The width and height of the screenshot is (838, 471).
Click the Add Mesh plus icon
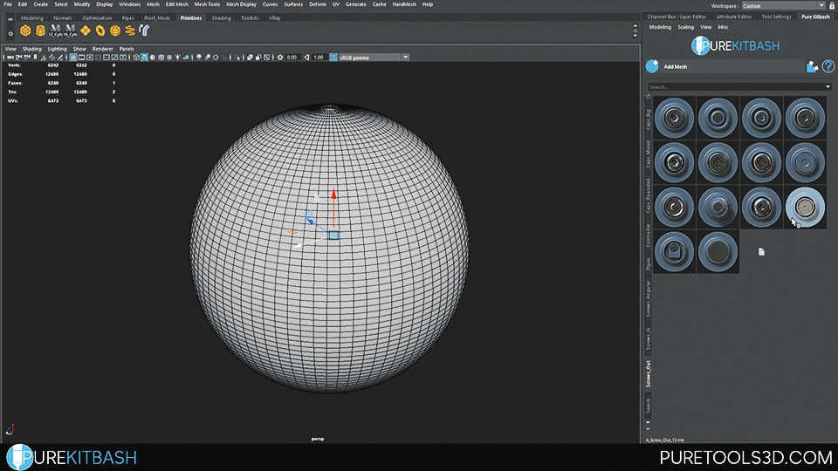(651, 66)
